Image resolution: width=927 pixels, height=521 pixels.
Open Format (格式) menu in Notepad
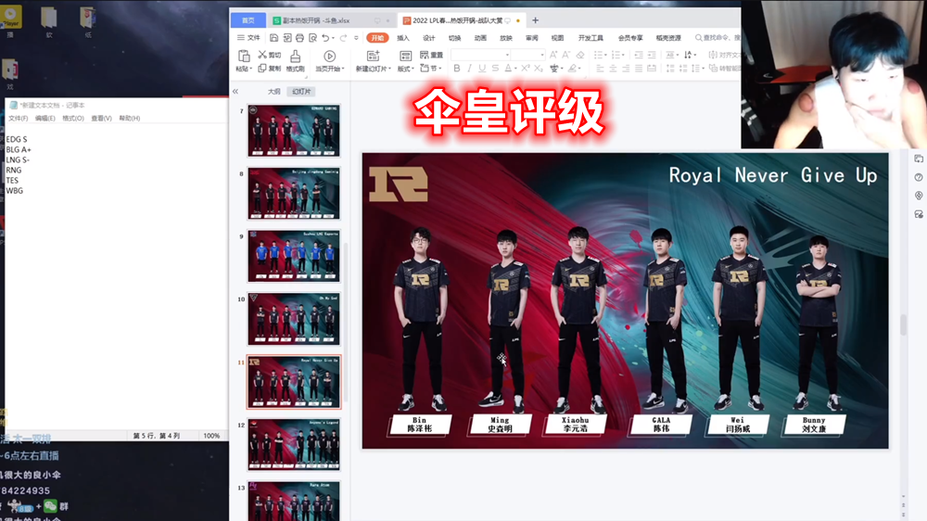[x=73, y=119]
